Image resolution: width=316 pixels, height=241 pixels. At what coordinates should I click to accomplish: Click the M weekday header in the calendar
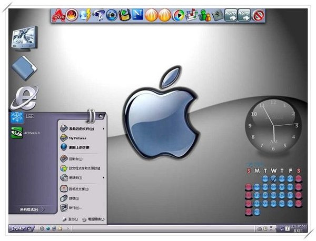pos(257,171)
